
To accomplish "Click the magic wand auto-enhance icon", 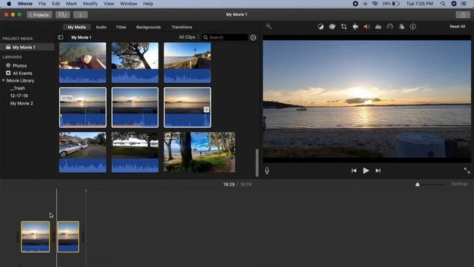I will 269,27.
